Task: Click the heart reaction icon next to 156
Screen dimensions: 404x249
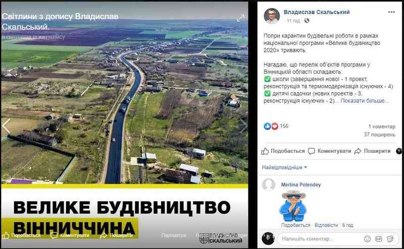Action: point(275,126)
